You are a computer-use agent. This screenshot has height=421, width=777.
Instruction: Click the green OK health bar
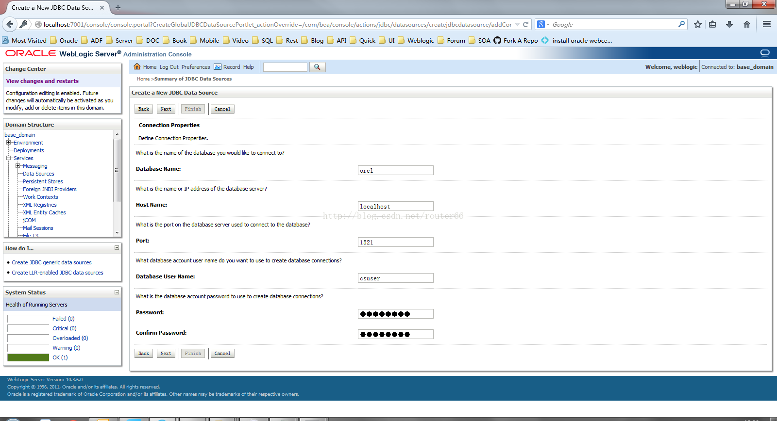[28, 357]
